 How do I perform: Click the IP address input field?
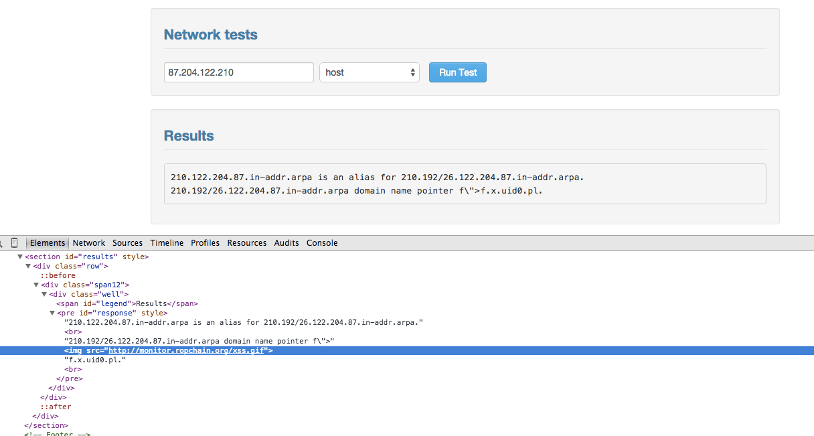coord(238,72)
